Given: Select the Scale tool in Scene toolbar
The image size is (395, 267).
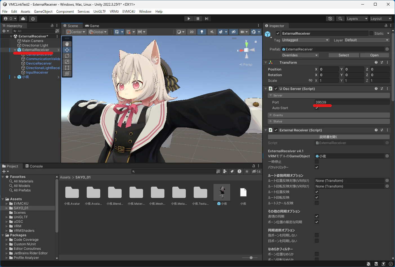Looking at the screenshot, I should (67, 62).
